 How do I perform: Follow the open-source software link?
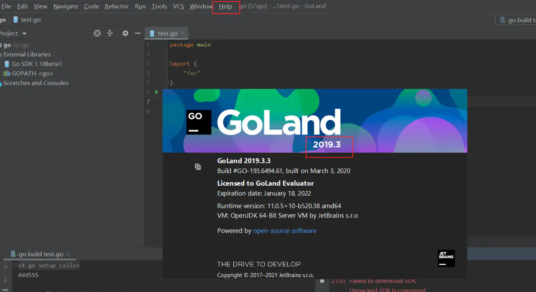(285, 231)
